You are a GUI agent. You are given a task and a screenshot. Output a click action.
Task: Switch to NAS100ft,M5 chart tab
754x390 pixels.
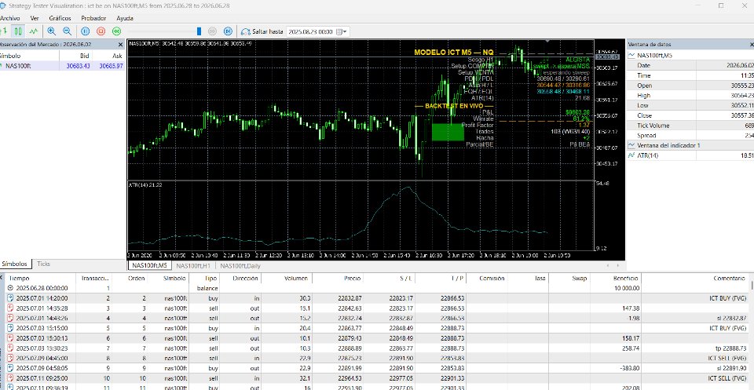149,265
